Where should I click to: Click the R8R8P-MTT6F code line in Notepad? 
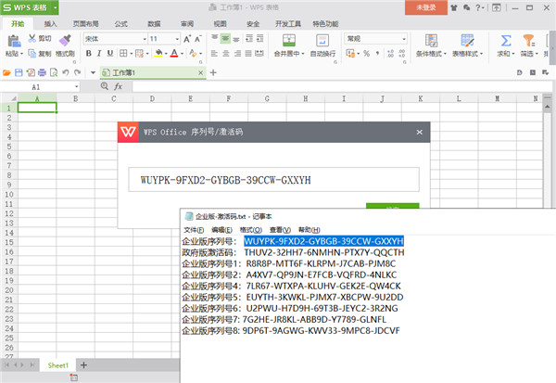coord(321,263)
